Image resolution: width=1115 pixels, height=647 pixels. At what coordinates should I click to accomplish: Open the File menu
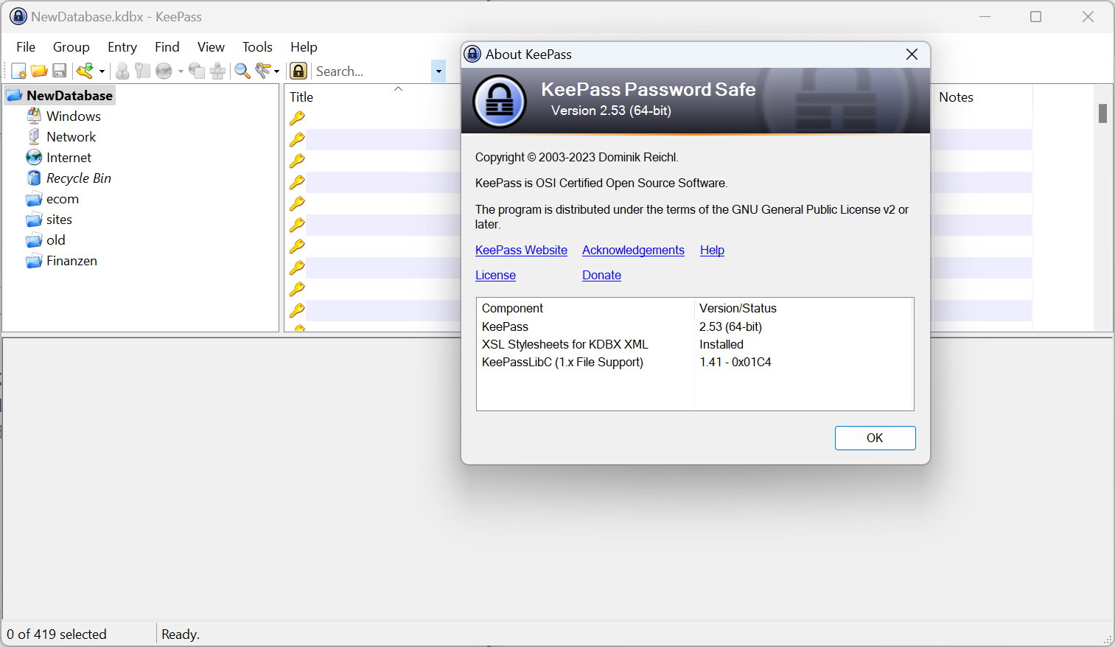[26, 46]
